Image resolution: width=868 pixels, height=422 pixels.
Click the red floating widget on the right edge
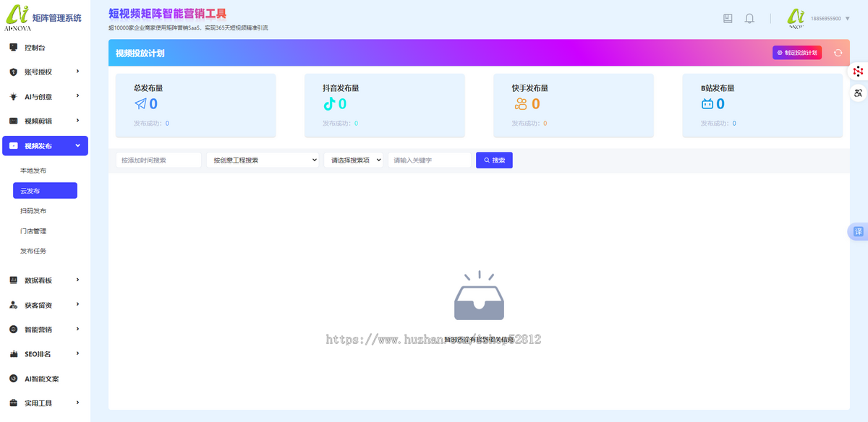pos(858,71)
